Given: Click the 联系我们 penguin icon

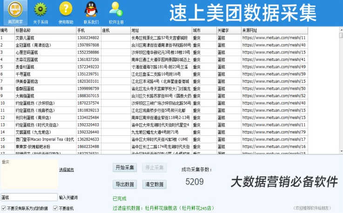Looking at the screenshot, I should [91, 10].
